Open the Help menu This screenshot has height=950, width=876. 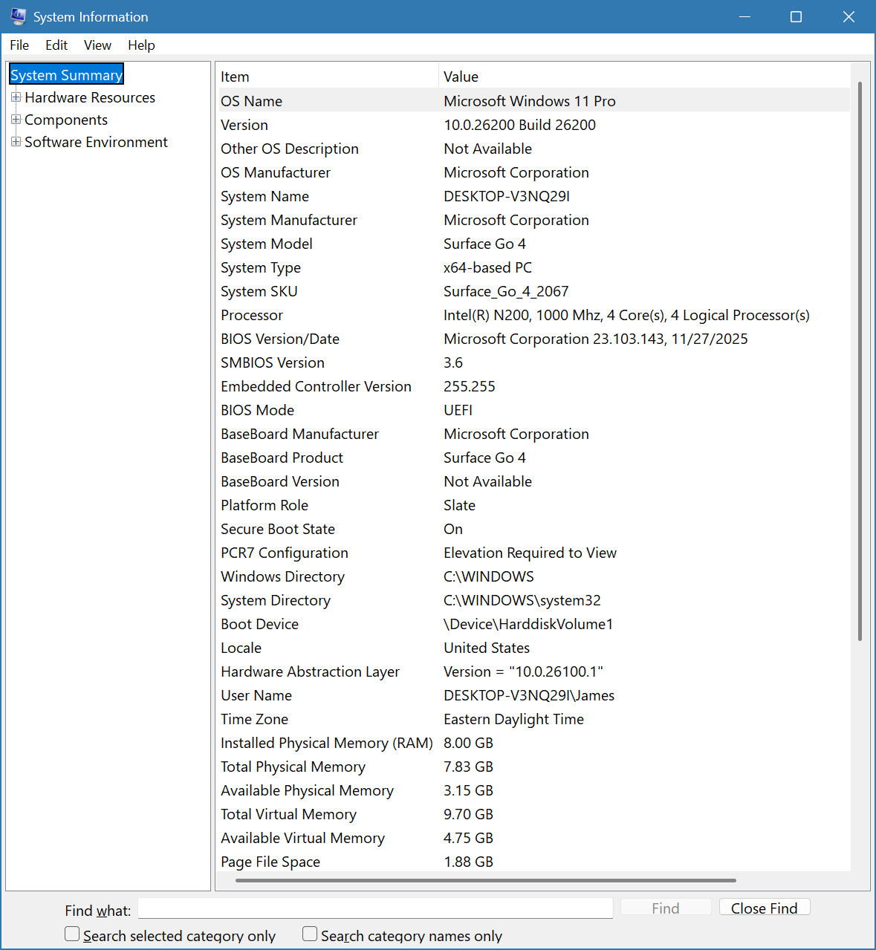click(141, 45)
